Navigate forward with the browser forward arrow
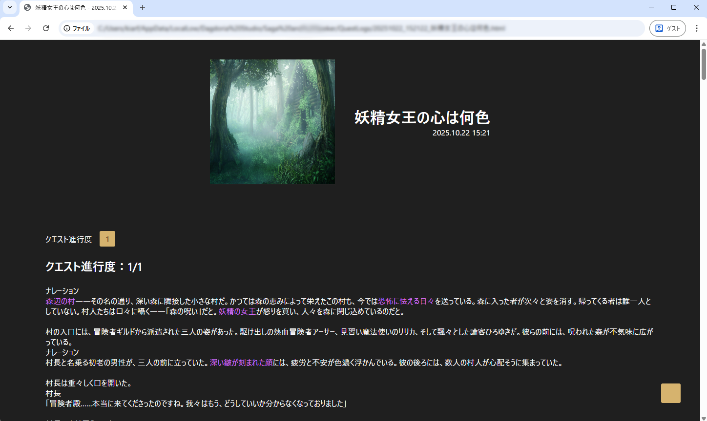 point(28,28)
